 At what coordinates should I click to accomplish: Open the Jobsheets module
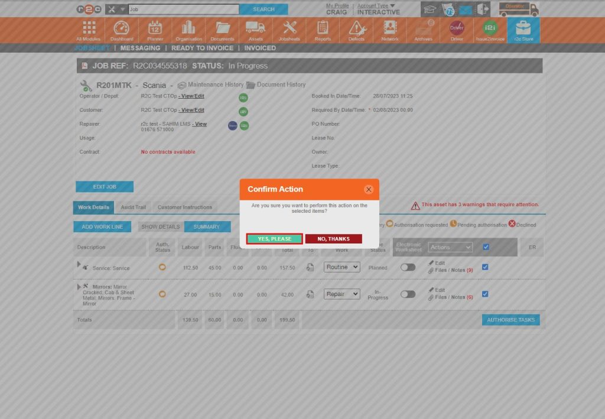point(289,30)
